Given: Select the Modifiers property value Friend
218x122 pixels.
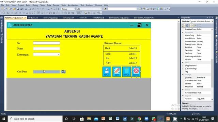Looking at the screenshot, I should [204, 87].
